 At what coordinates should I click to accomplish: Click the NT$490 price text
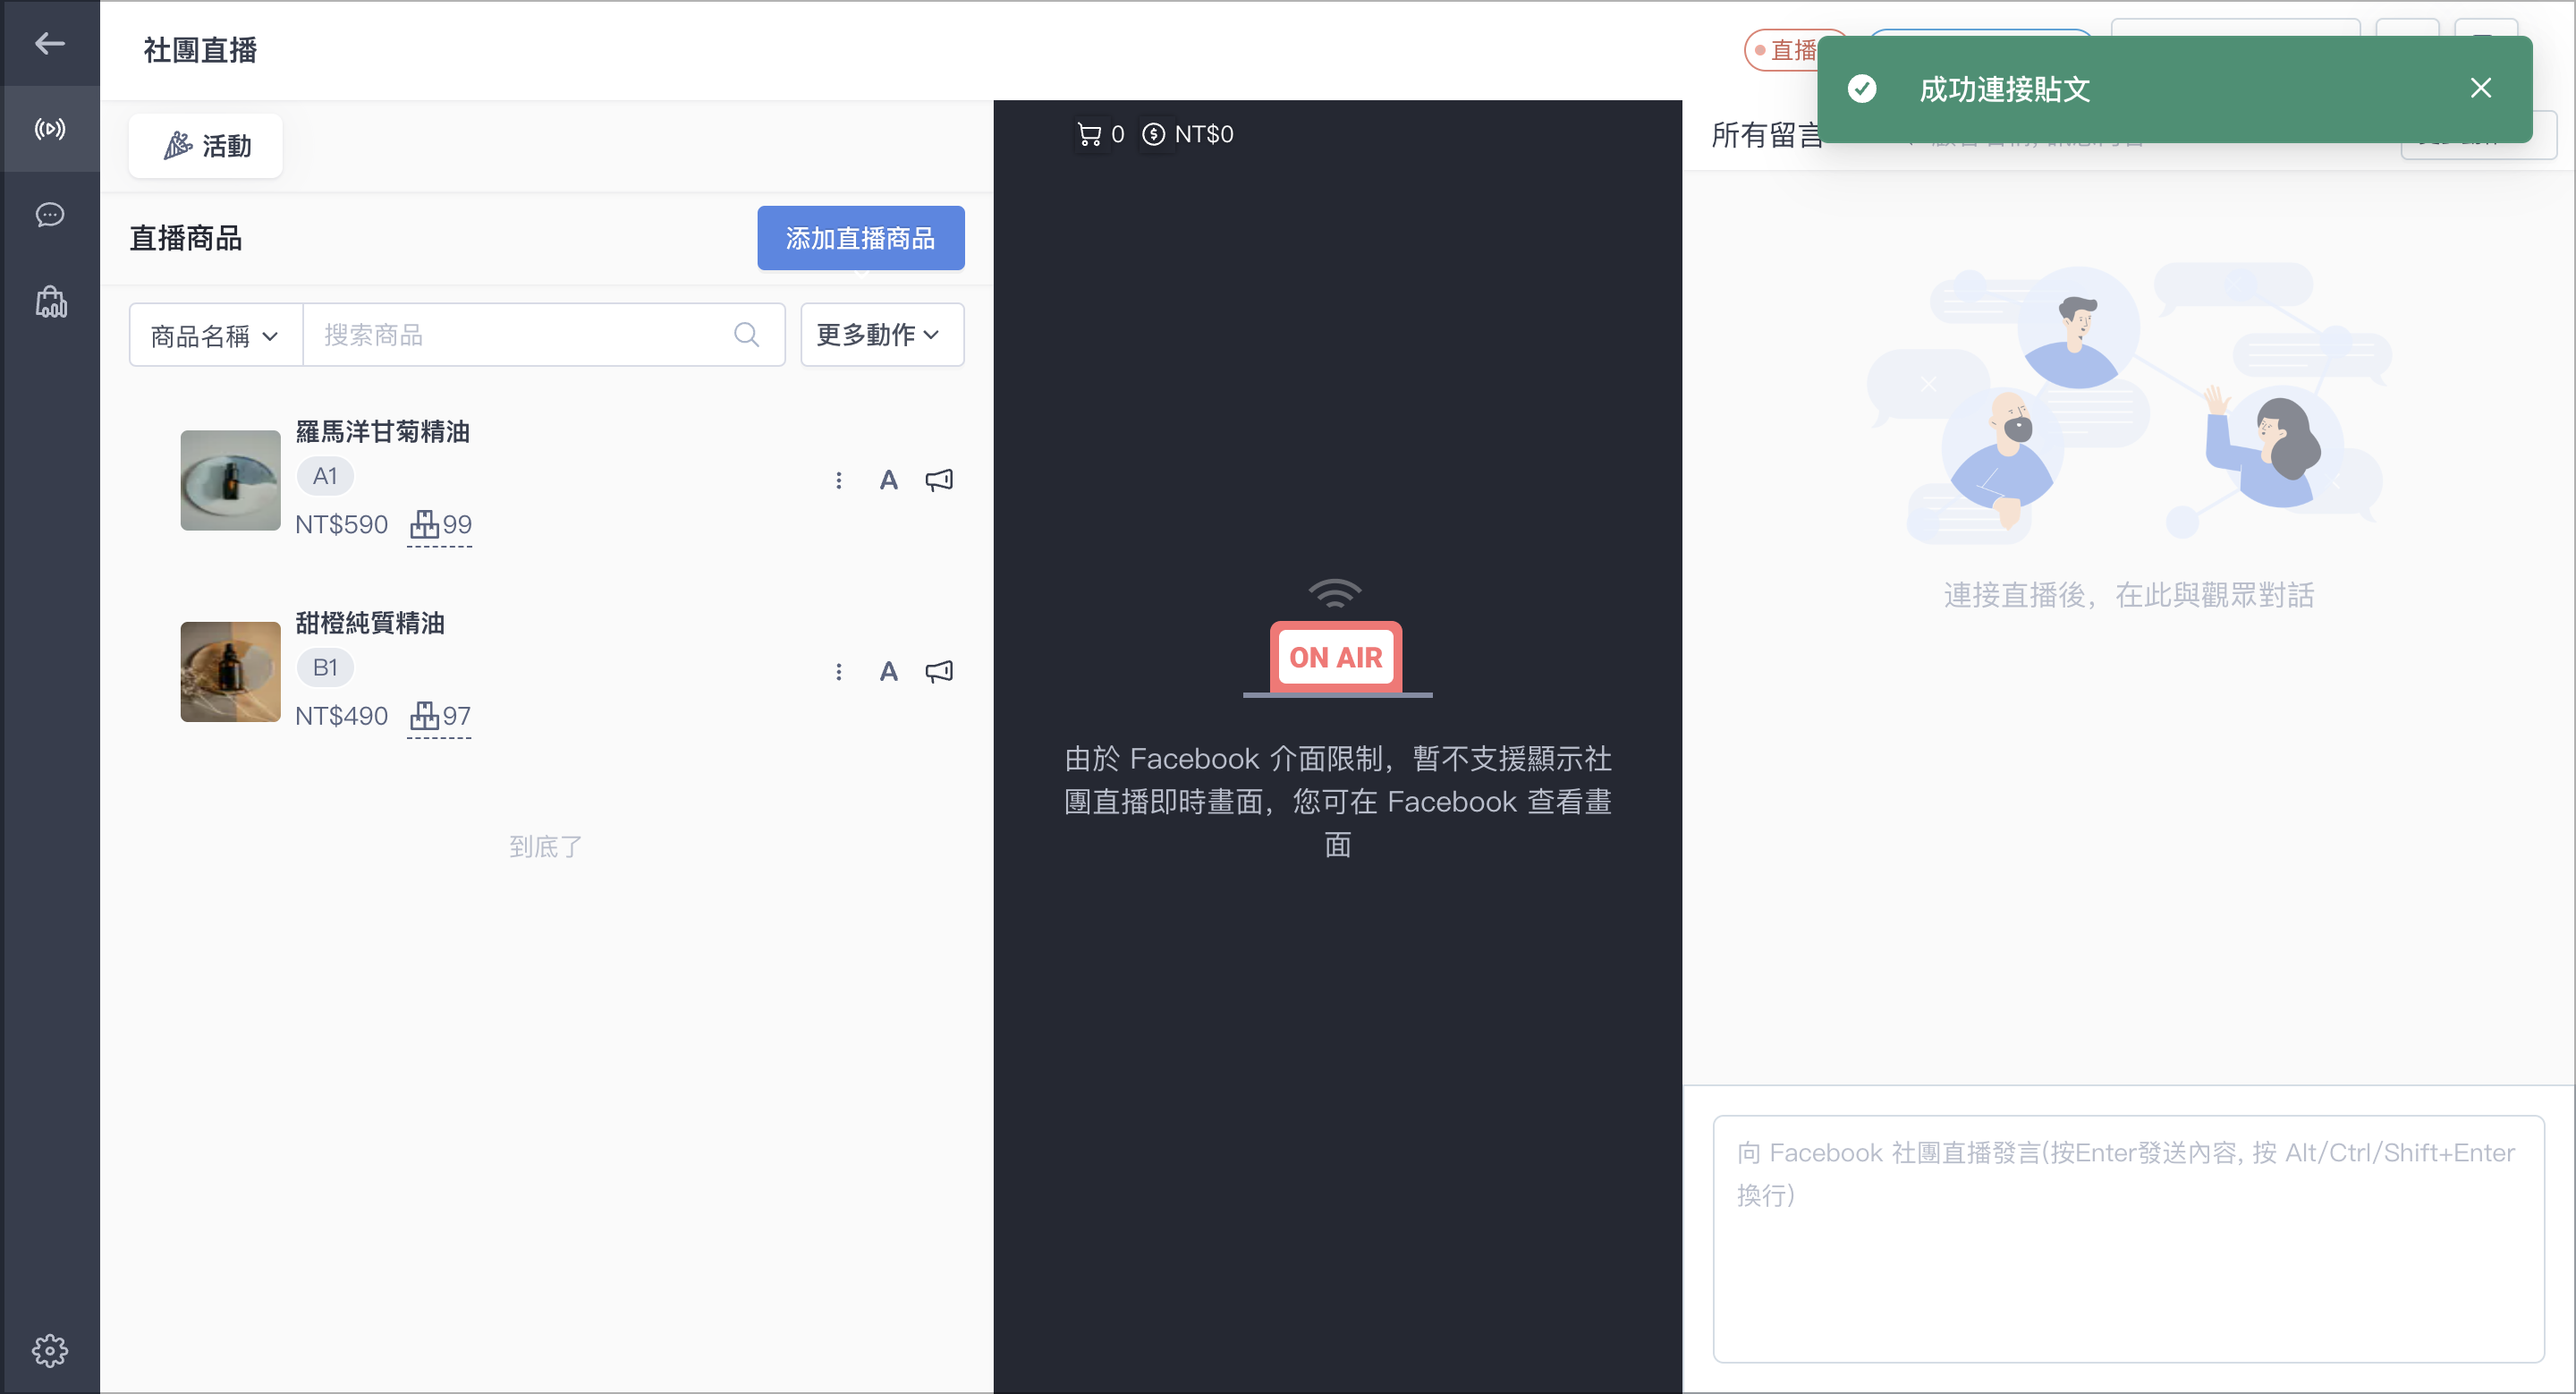(341, 716)
